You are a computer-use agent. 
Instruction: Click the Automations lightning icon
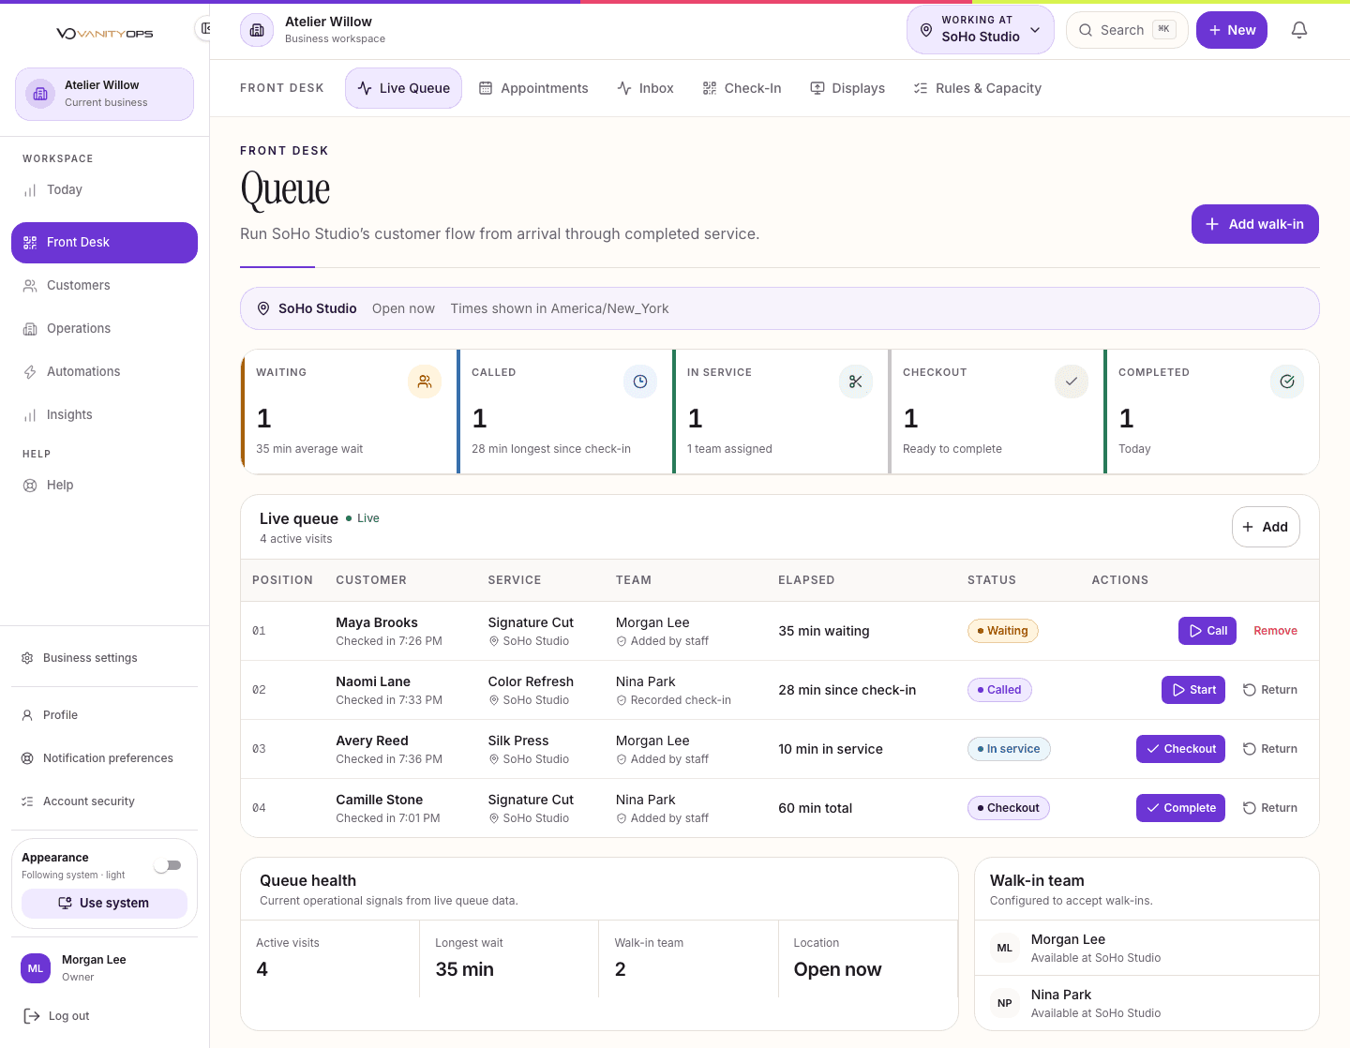[30, 372]
